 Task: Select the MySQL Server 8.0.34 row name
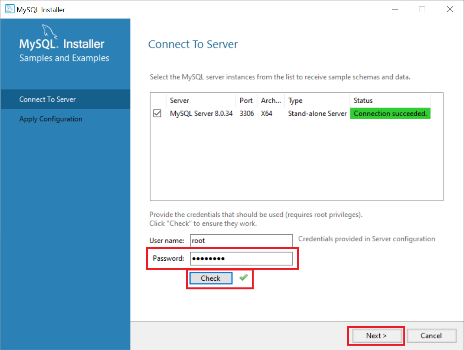(201, 113)
